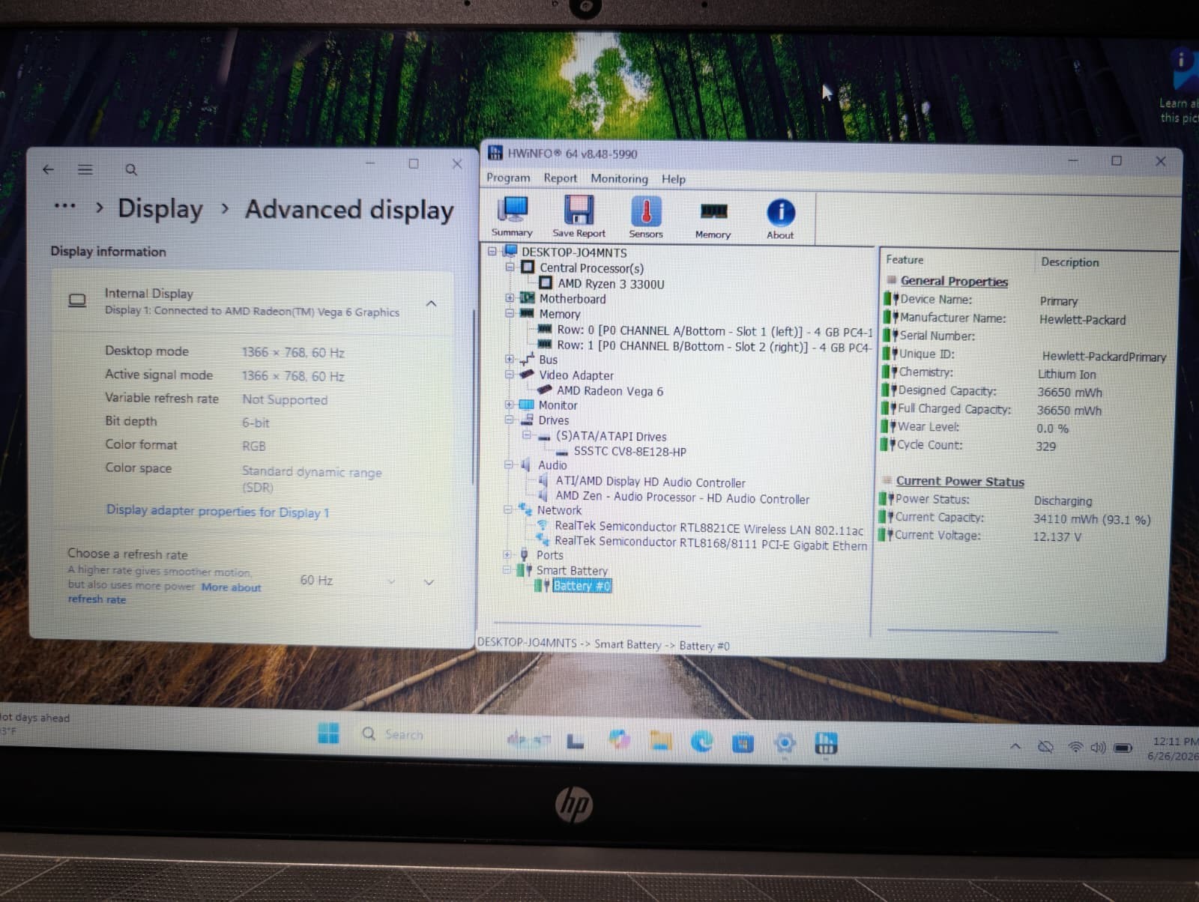Go to Display breadcrumb in Settings
The height and width of the screenshot is (902, 1199).
160,209
